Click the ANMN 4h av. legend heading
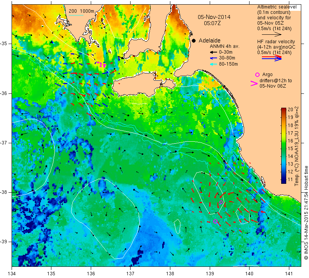The image size is (309, 278). 224,46
